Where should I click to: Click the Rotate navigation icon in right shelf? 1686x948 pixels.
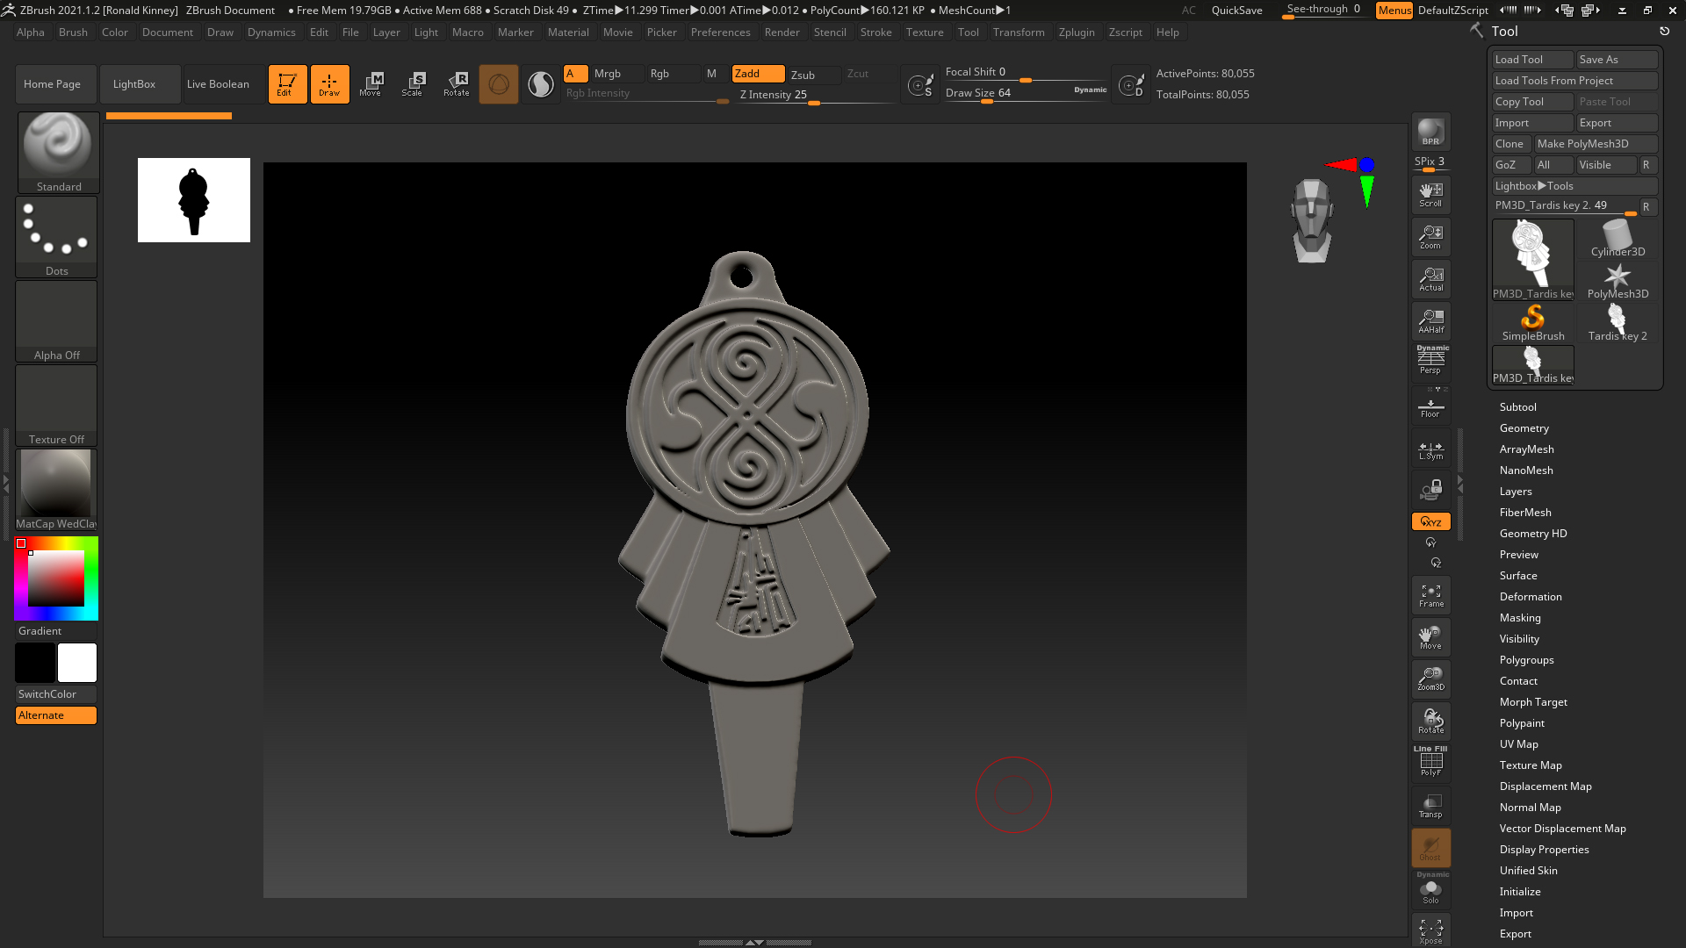[1430, 721]
